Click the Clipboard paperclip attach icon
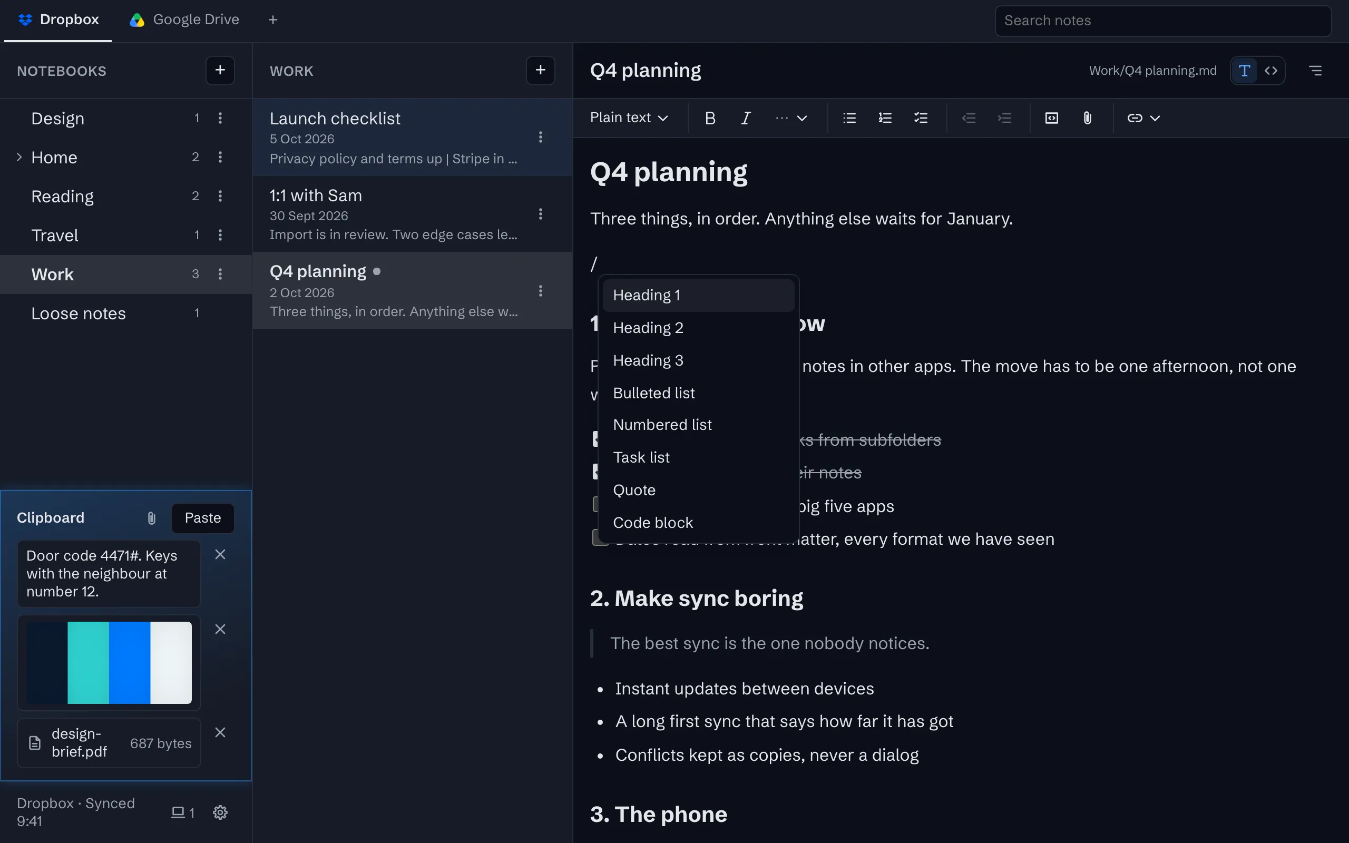 pyautogui.click(x=152, y=518)
